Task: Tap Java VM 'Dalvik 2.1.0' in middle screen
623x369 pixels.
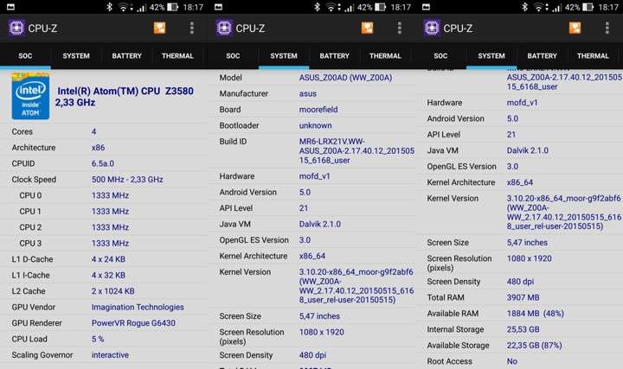Action: [x=320, y=224]
